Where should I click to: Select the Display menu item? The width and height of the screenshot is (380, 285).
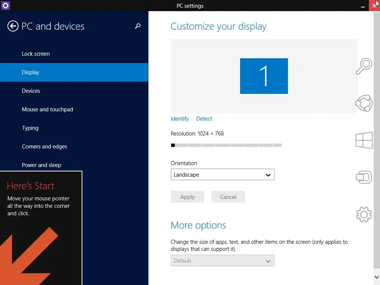click(74, 72)
